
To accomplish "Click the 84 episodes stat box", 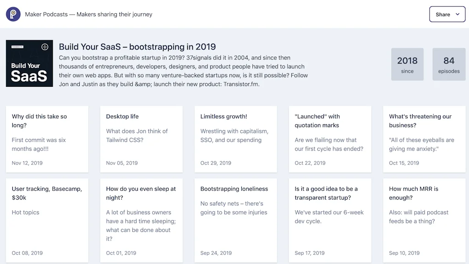I will click(x=449, y=64).
